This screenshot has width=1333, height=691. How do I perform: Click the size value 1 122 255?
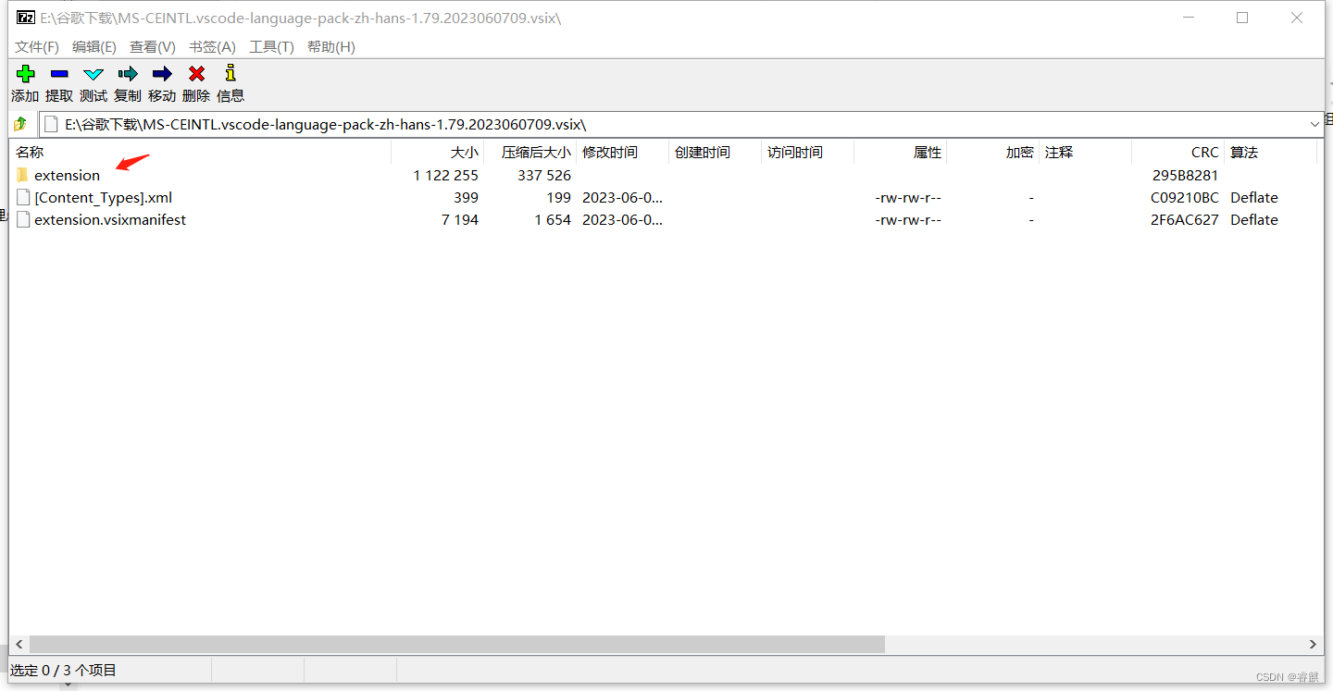coord(445,175)
